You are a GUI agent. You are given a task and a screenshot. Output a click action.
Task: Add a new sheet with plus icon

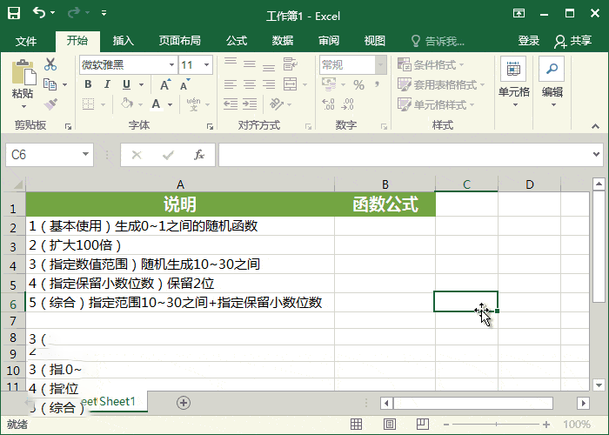click(184, 403)
